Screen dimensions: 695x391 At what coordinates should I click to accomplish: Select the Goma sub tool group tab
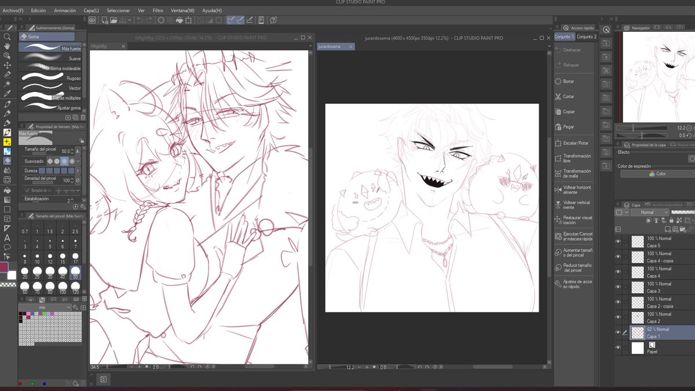[46, 36]
